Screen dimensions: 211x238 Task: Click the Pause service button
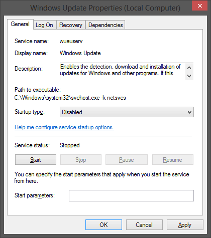127,160
